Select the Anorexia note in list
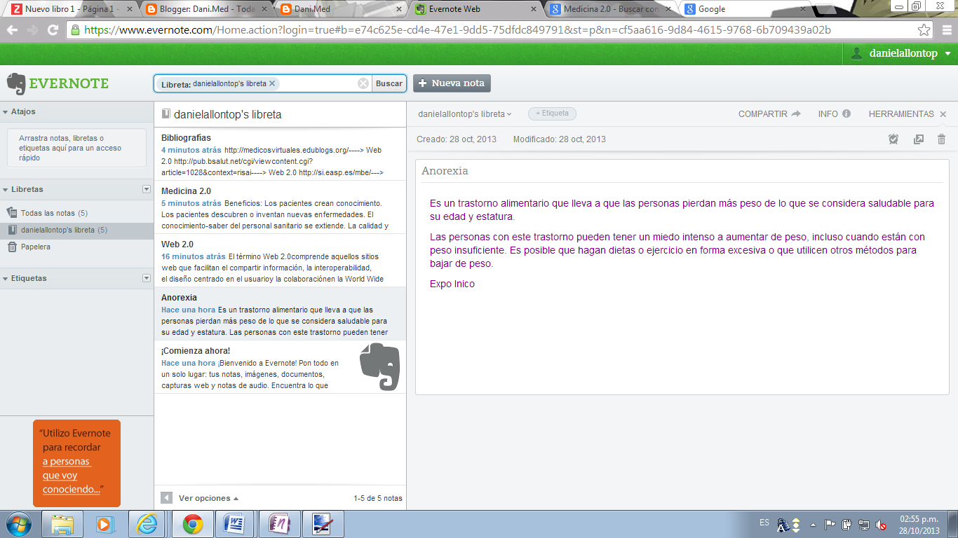 coord(280,314)
